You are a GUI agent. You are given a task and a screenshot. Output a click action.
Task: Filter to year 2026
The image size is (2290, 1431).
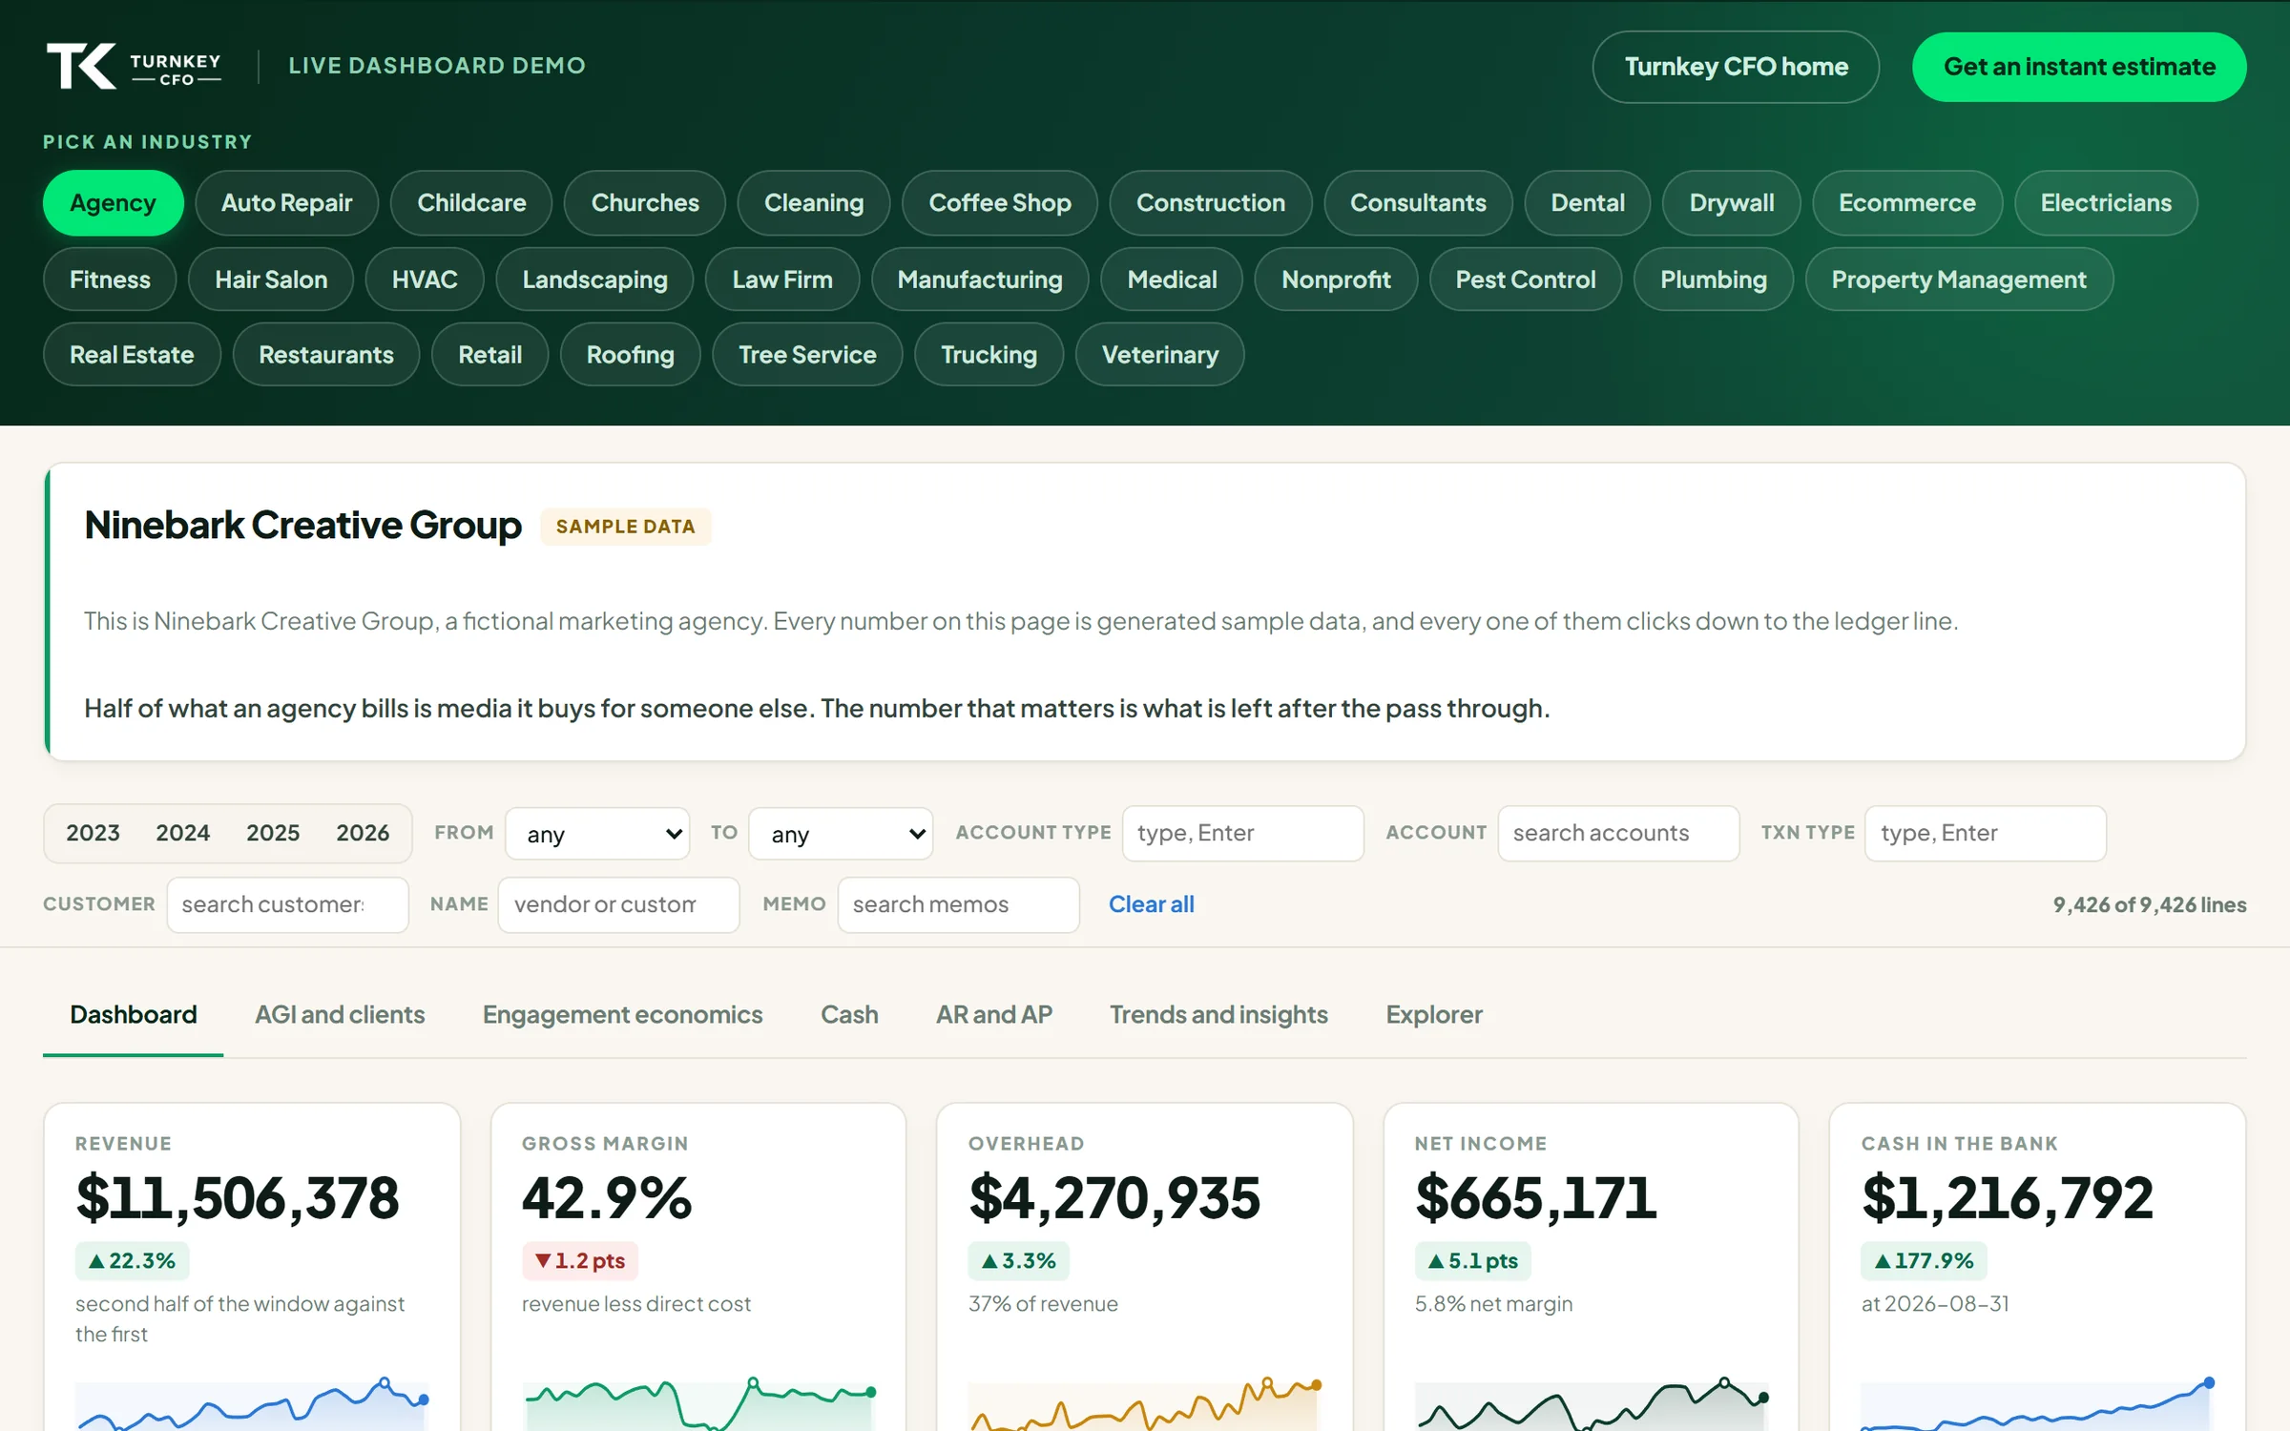[363, 833]
